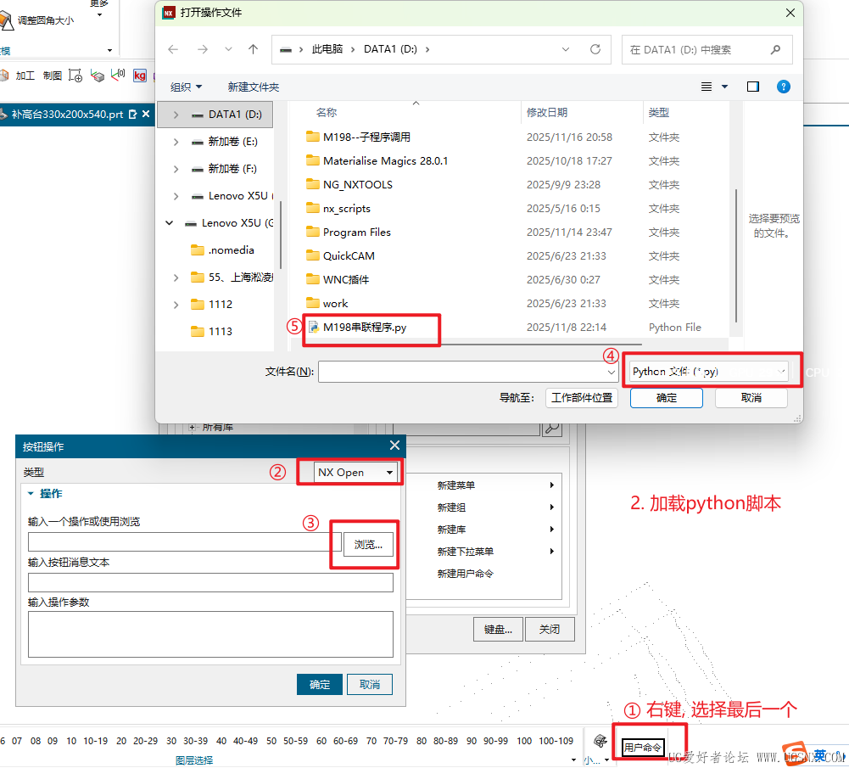
Task: Click the 文件名 text input field
Action: coord(463,372)
